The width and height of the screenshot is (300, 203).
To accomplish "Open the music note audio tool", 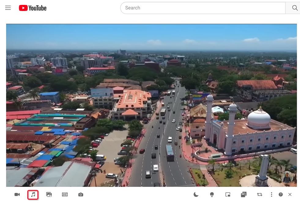I will pyautogui.click(x=33, y=194).
